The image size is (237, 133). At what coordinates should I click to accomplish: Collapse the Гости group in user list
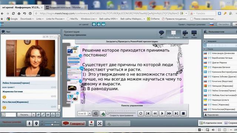[205, 49]
